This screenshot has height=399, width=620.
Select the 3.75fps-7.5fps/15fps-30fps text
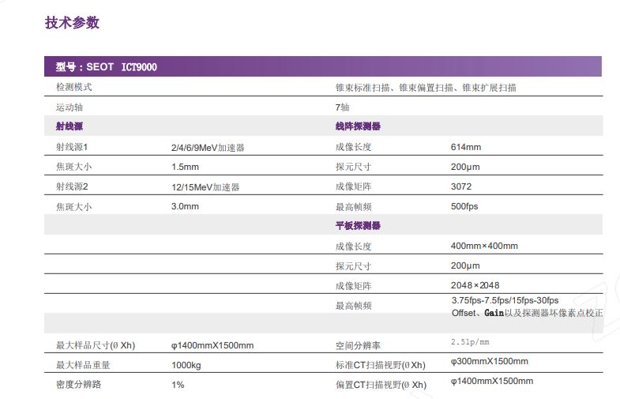[x=505, y=300]
